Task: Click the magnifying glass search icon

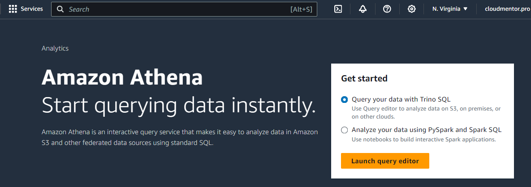Action: tap(60, 9)
